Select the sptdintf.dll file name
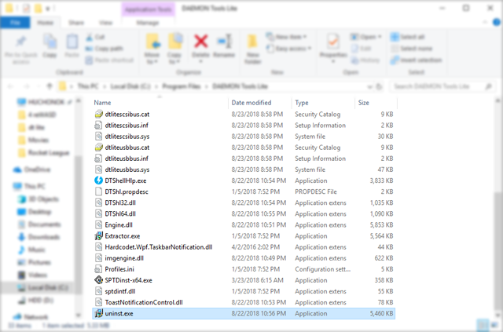Viewport: 503px width, 332px height. [x=120, y=291]
